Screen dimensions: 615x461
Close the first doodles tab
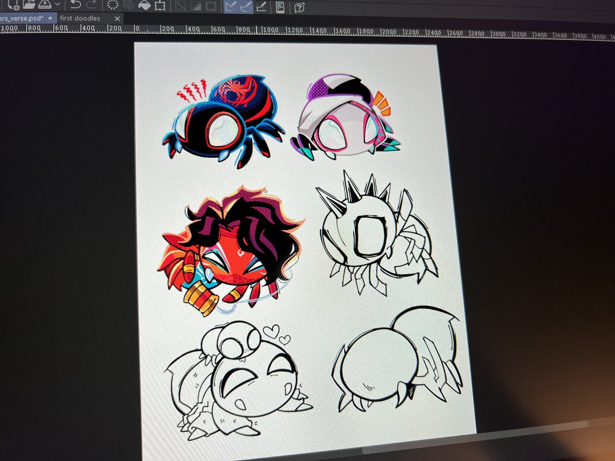pyautogui.click(x=117, y=18)
